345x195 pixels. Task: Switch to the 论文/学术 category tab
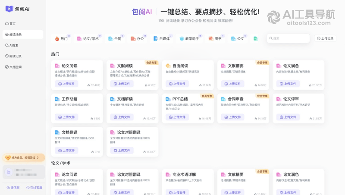click(x=88, y=38)
